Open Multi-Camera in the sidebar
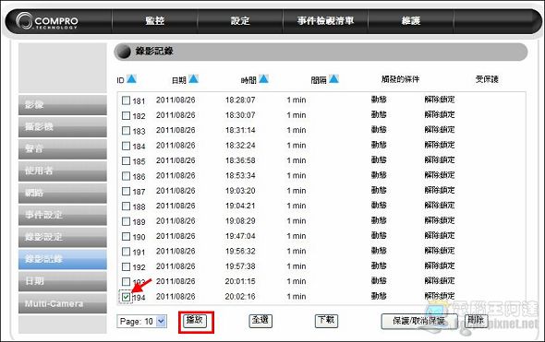The height and width of the screenshot is (342, 545). point(63,303)
